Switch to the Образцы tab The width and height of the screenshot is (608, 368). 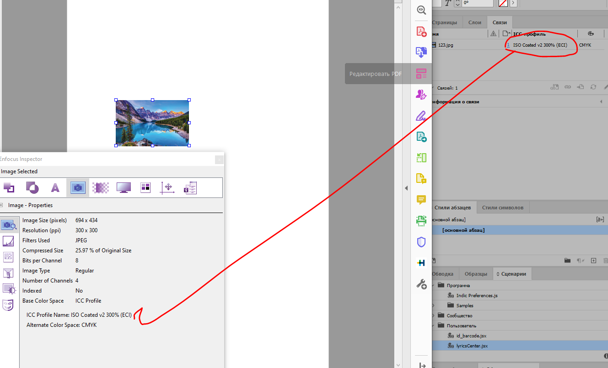(x=476, y=274)
